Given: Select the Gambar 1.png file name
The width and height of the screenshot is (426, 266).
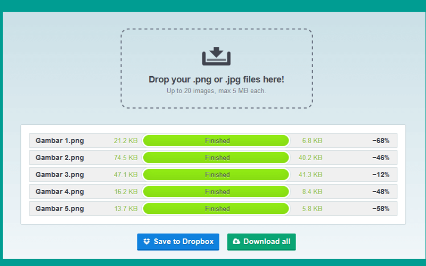Looking at the screenshot, I should coord(60,140).
